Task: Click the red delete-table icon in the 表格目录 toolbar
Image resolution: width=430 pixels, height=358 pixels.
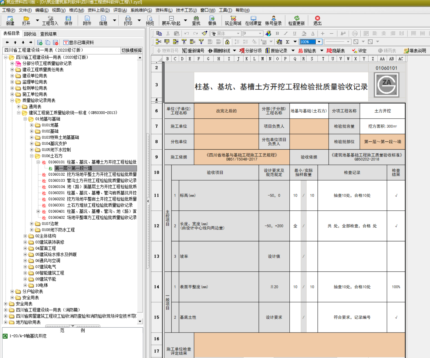Action: click(x=55, y=42)
